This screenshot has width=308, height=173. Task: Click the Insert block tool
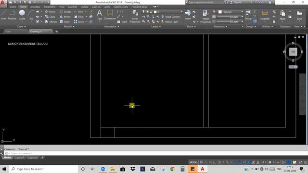(x=188, y=15)
